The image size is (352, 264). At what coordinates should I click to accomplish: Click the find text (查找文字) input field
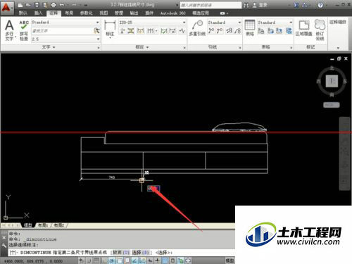coord(63,31)
